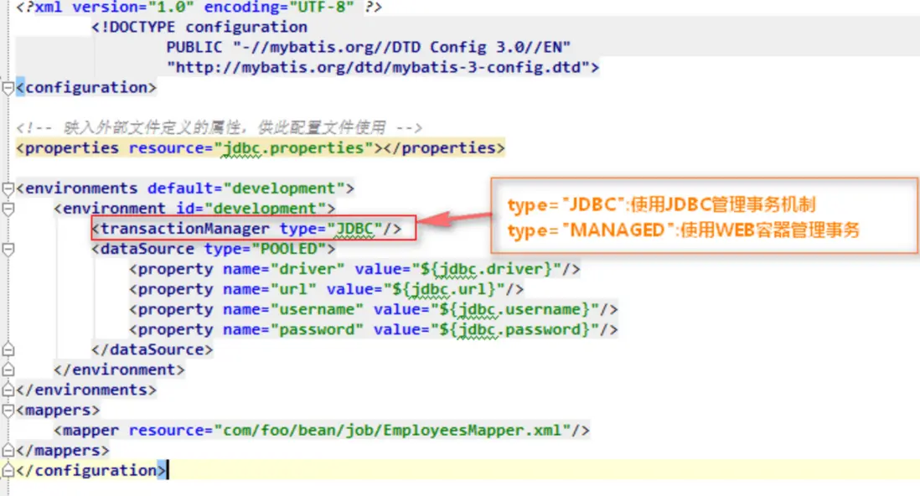The width and height of the screenshot is (920, 496).
Task: Click the "JDBC" type value
Action: point(354,229)
